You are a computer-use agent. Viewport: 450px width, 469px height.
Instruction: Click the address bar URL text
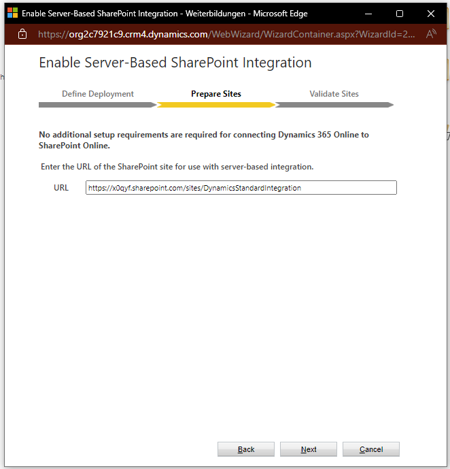[226, 35]
